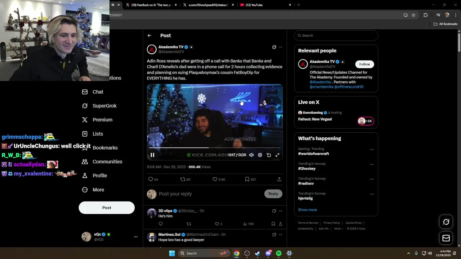Open the floating Grok button

[446, 222]
